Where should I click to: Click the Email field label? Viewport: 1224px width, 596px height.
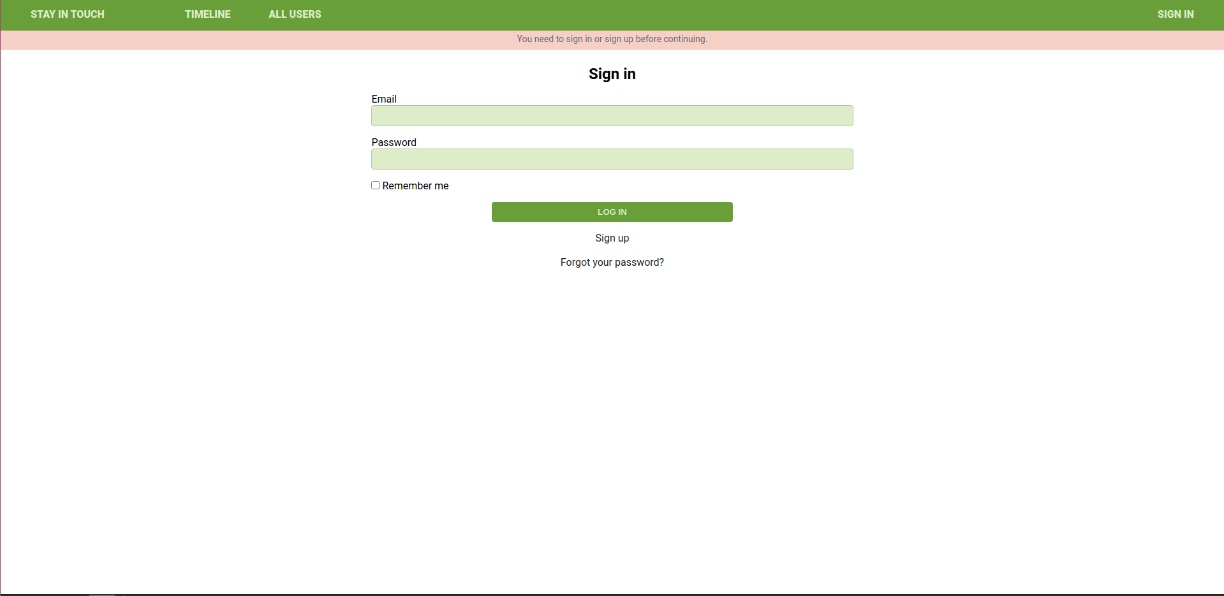click(384, 99)
